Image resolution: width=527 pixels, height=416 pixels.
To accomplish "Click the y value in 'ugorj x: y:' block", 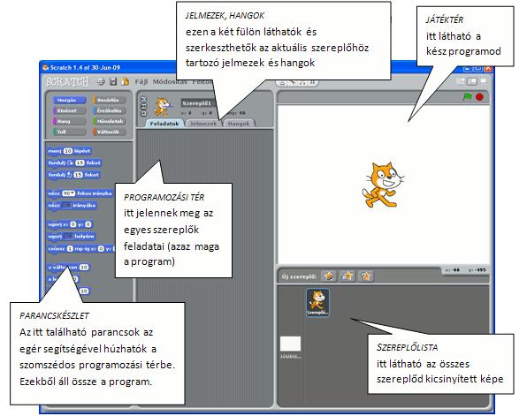I will point(88,224).
